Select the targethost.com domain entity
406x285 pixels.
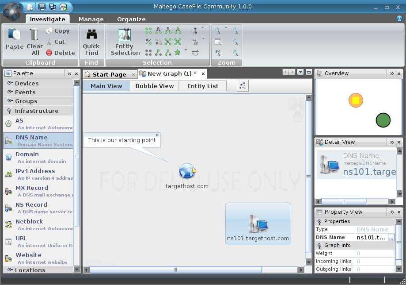click(187, 171)
